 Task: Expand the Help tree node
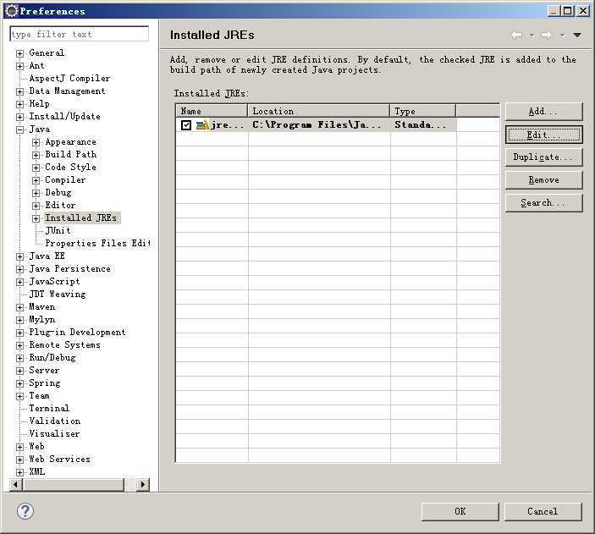click(19, 104)
